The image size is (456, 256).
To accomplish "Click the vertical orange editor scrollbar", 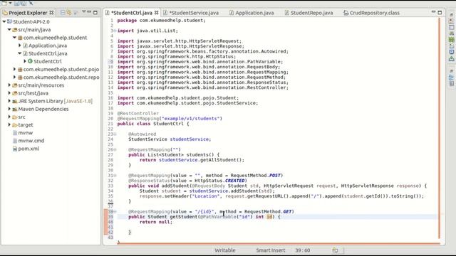I will [x=440, y=128].
